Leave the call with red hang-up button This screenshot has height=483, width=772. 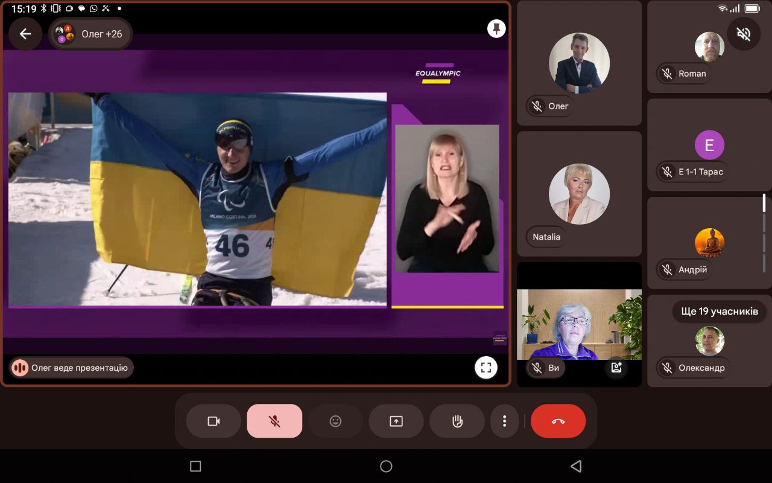click(558, 421)
